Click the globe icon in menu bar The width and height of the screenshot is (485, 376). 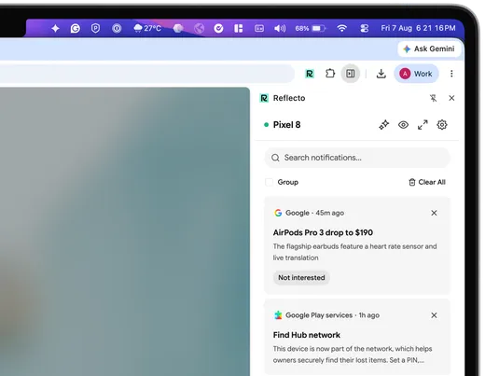(199, 29)
